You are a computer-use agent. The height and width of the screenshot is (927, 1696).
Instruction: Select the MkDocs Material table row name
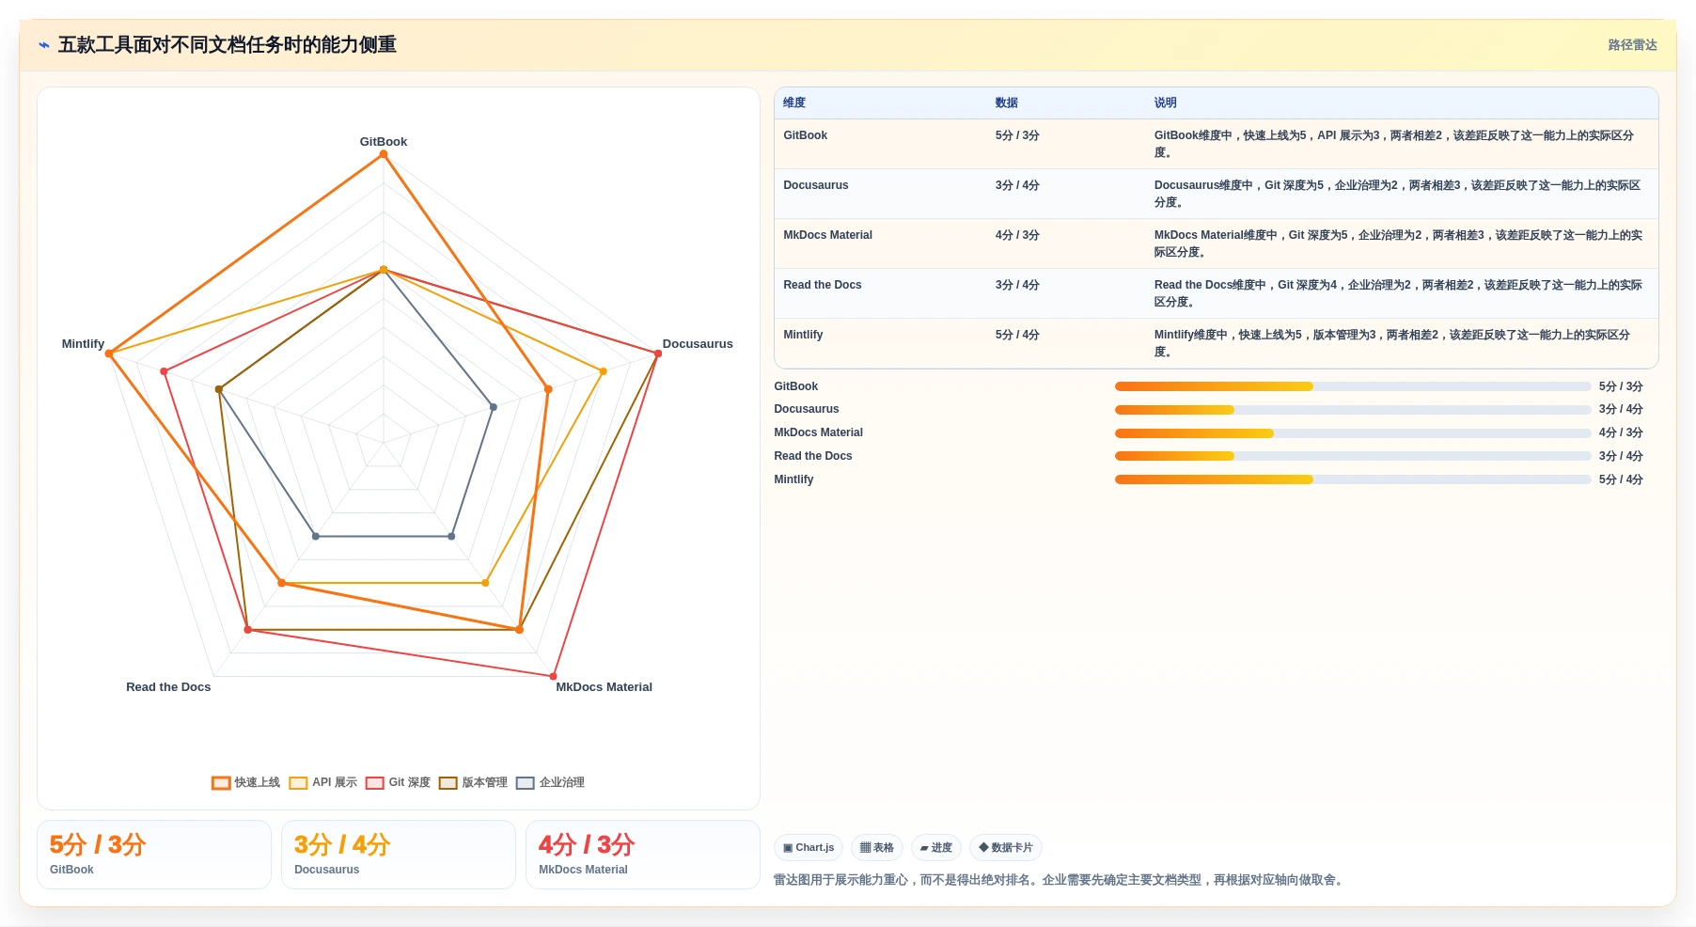click(x=828, y=235)
